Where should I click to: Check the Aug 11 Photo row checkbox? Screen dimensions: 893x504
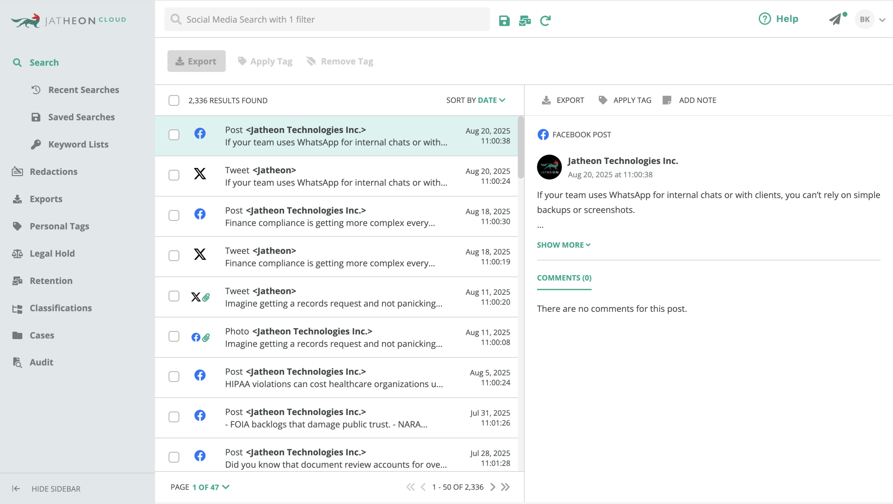click(x=174, y=336)
